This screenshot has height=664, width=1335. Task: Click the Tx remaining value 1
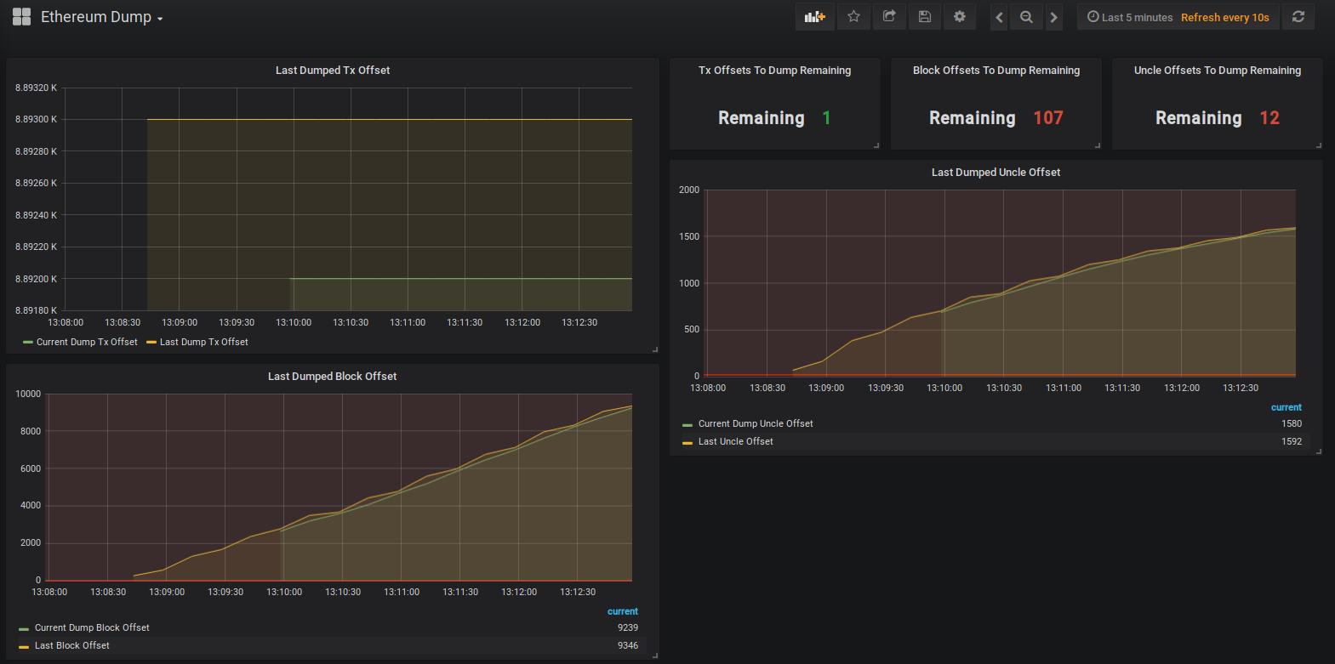(826, 118)
